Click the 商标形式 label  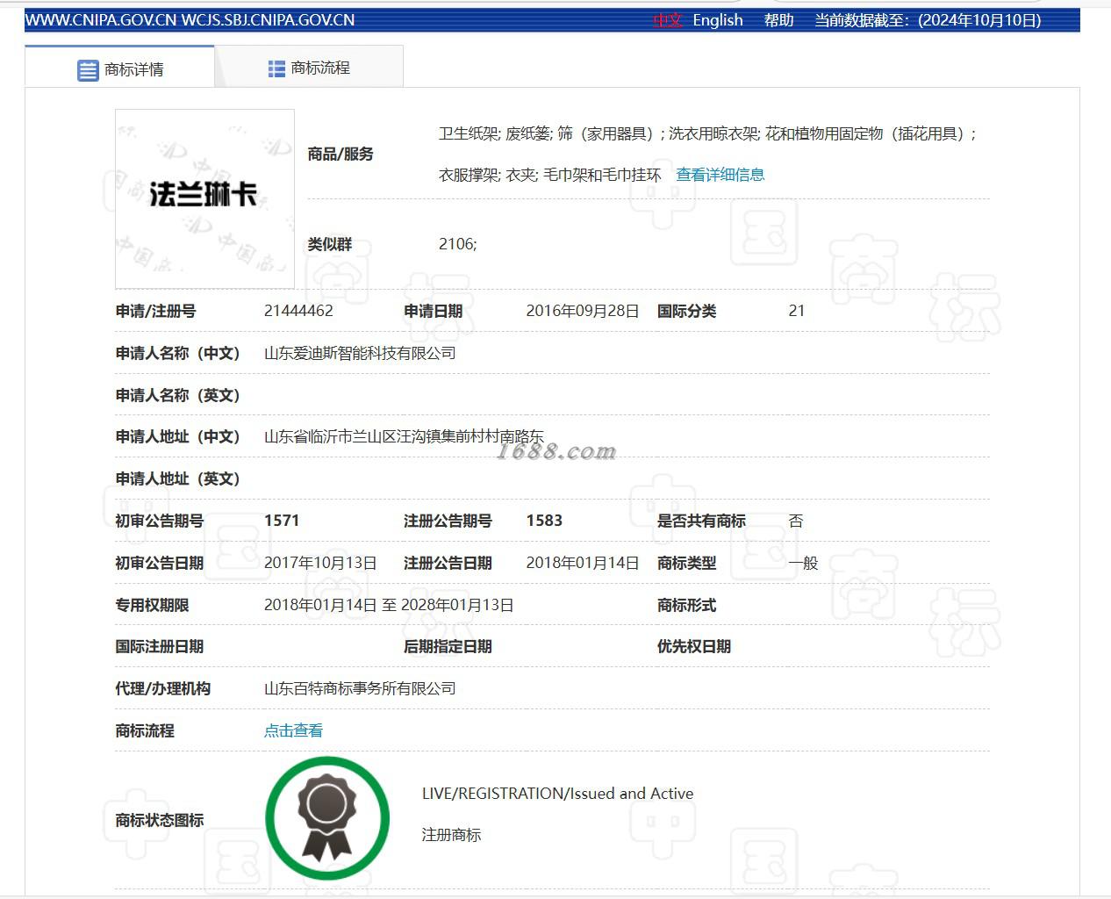[x=686, y=605]
